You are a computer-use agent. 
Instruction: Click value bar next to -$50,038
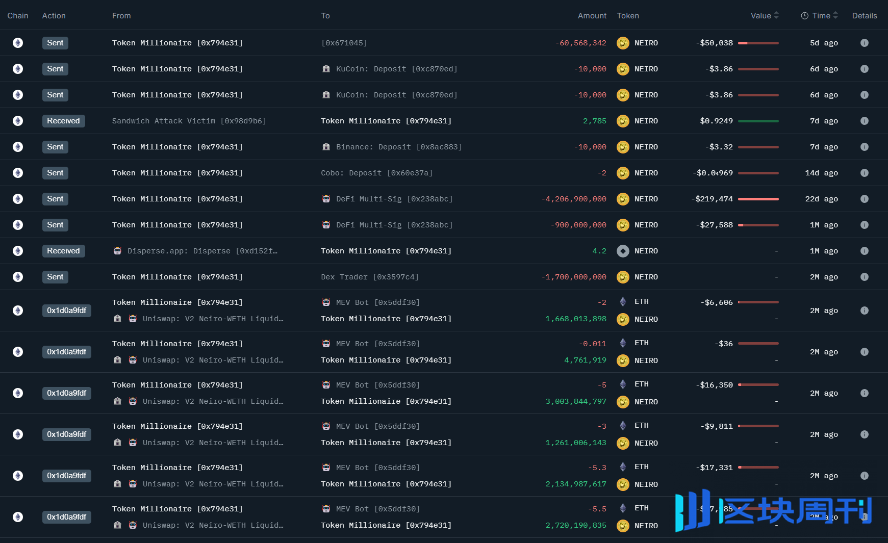tap(758, 43)
